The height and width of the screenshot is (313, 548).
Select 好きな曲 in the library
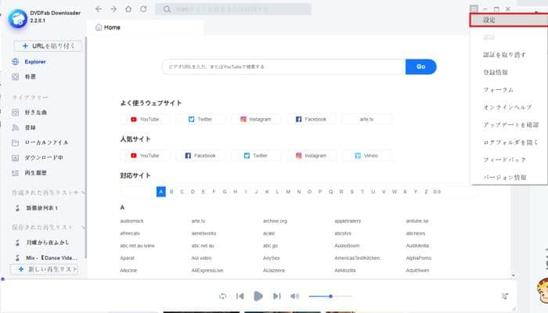[35, 112]
